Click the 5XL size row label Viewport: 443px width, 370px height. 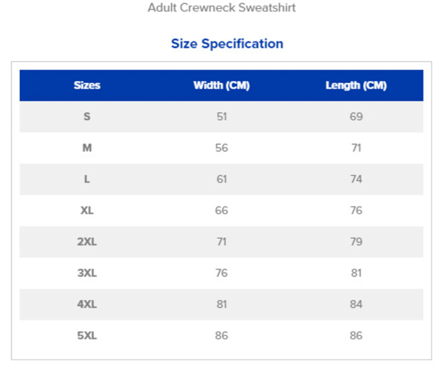[x=87, y=336]
